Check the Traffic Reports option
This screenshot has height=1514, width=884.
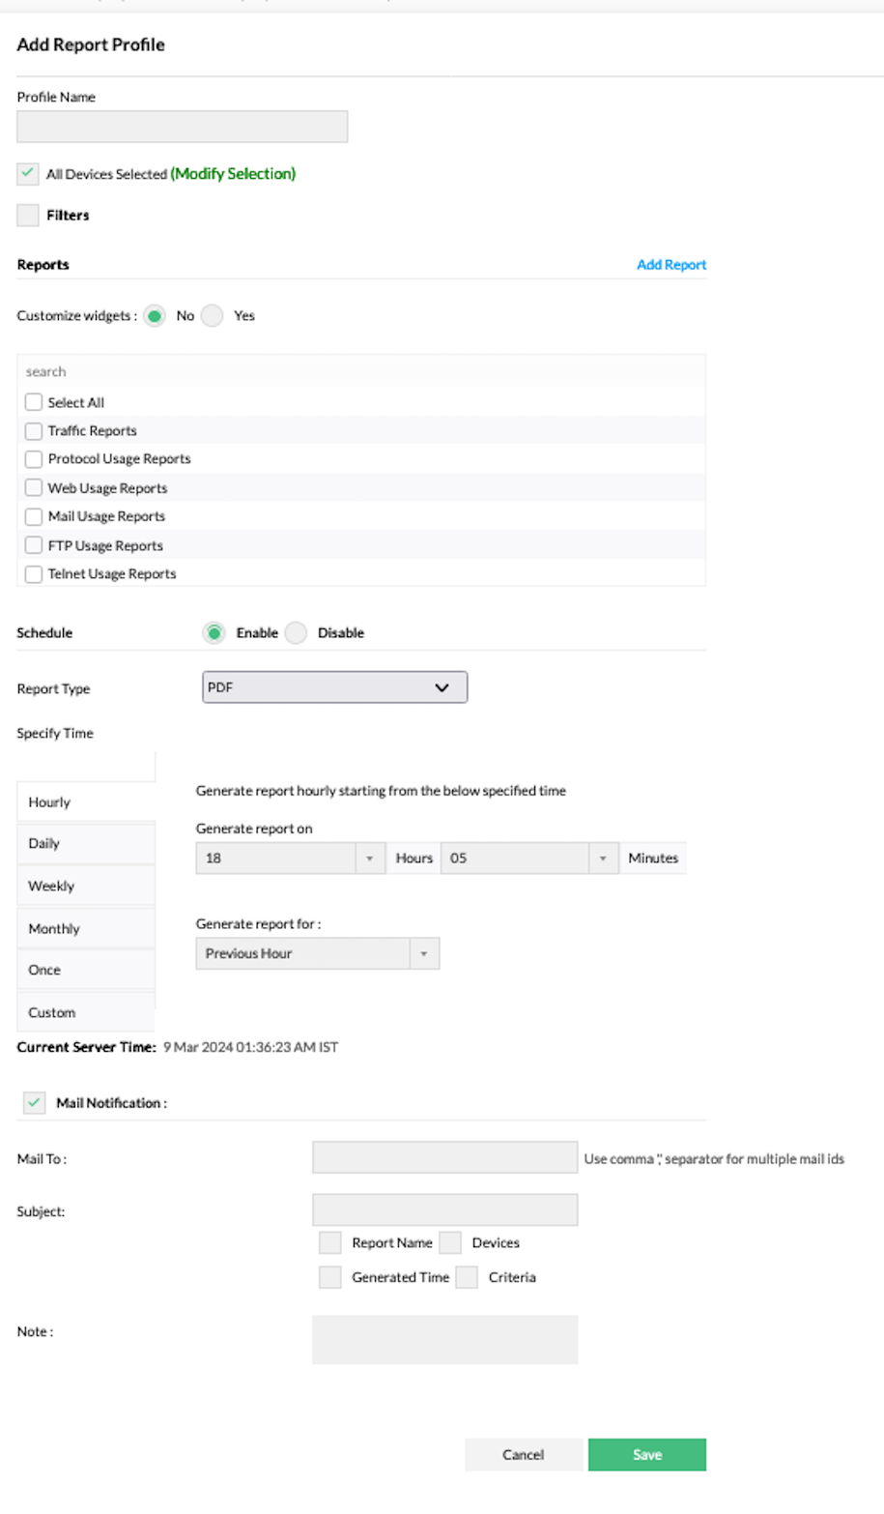34,430
